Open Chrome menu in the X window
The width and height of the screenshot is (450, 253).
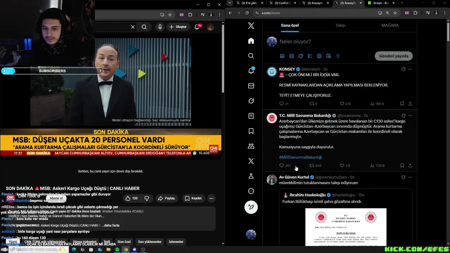point(445,13)
